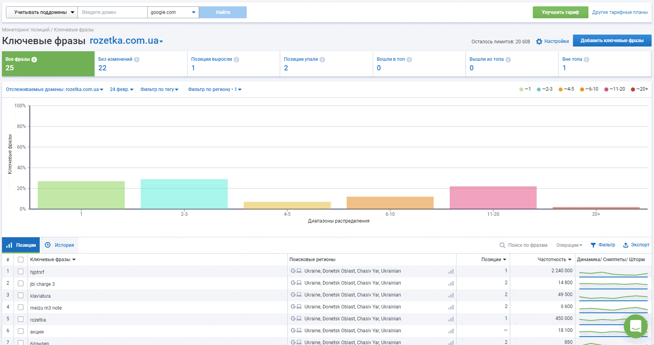The height and width of the screenshot is (345, 654).
Task: Select the Без изменений 22 card
Action: click(x=141, y=64)
